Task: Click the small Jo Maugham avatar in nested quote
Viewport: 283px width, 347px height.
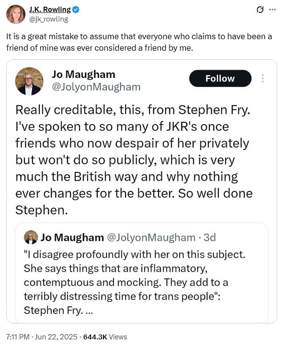Action: click(30, 237)
